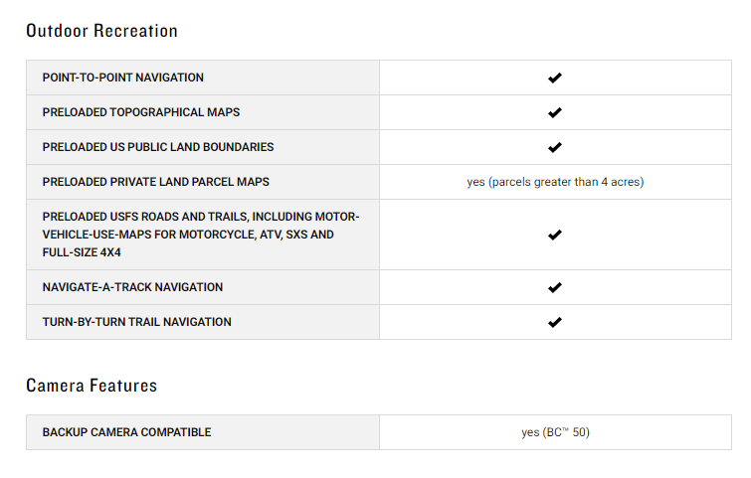Image resolution: width=751 pixels, height=478 pixels.
Task: Click the Preloaded Topographical Maps checkmark
Action: click(x=555, y=112)
